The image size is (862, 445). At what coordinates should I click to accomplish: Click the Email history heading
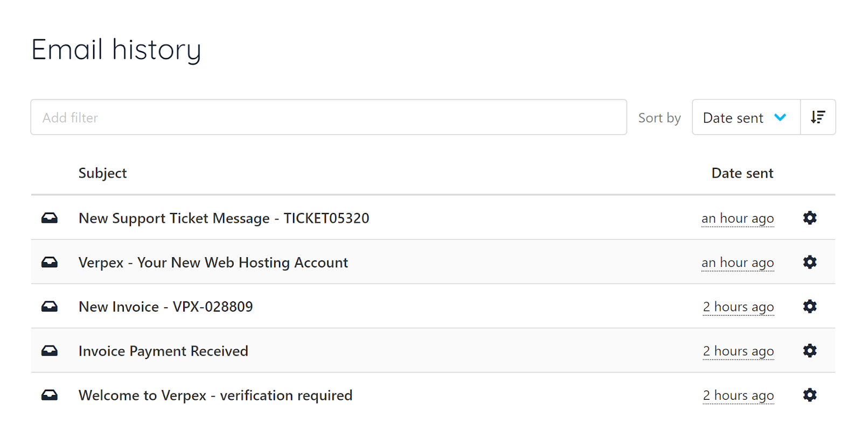click(x=116, y=50)
